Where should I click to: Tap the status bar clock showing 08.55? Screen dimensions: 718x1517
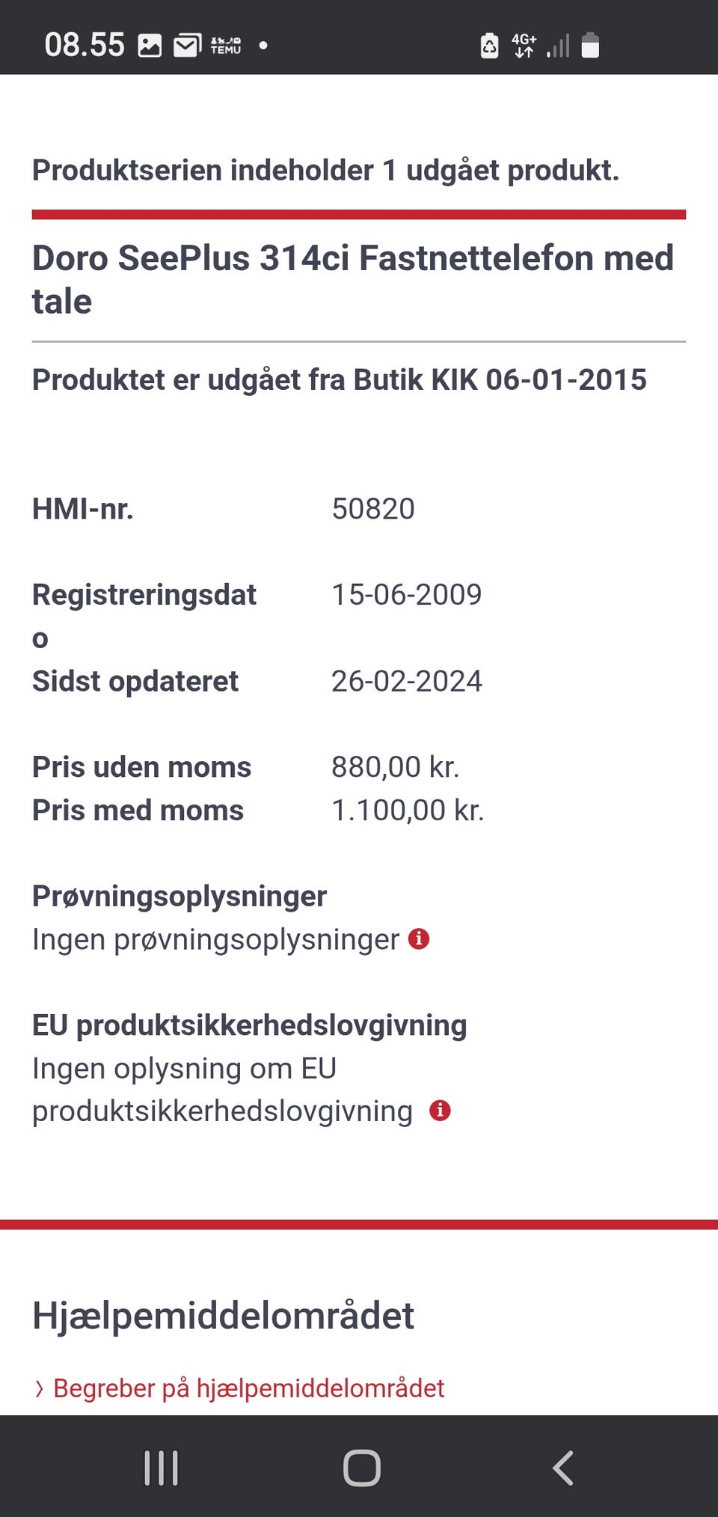(84, 45)
